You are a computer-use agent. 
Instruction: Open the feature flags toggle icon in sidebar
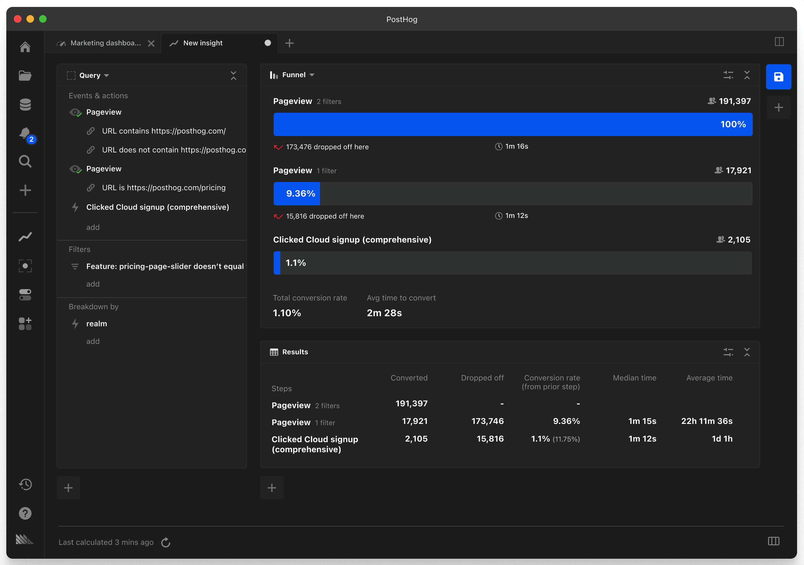click(x=25, y=295)
